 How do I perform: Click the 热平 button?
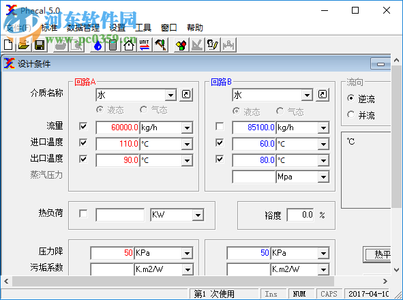[377, 254]
